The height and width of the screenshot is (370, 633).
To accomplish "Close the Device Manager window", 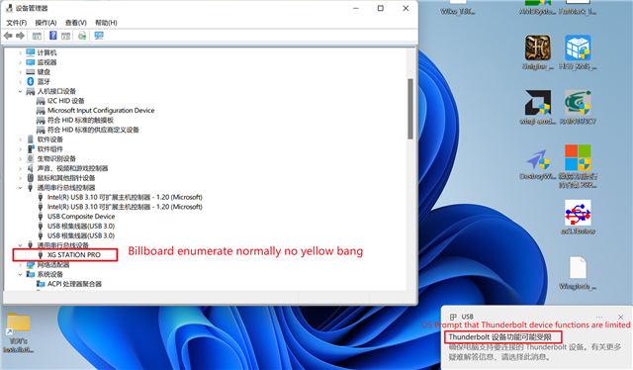I will (406, 8).
